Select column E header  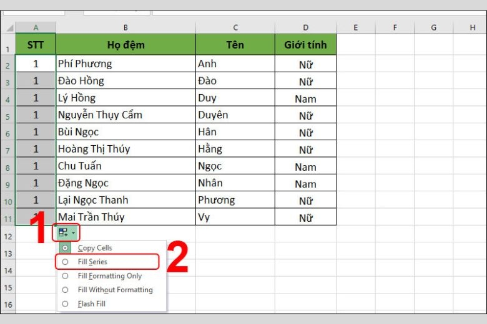pyautogui.click(x=356, y=27)
